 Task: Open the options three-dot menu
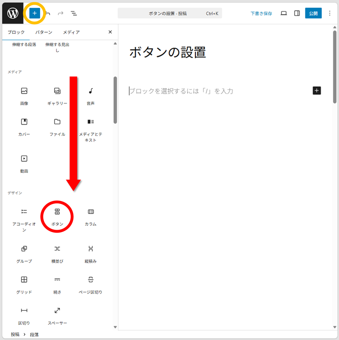pyautogui.click(x=329, y=13)
